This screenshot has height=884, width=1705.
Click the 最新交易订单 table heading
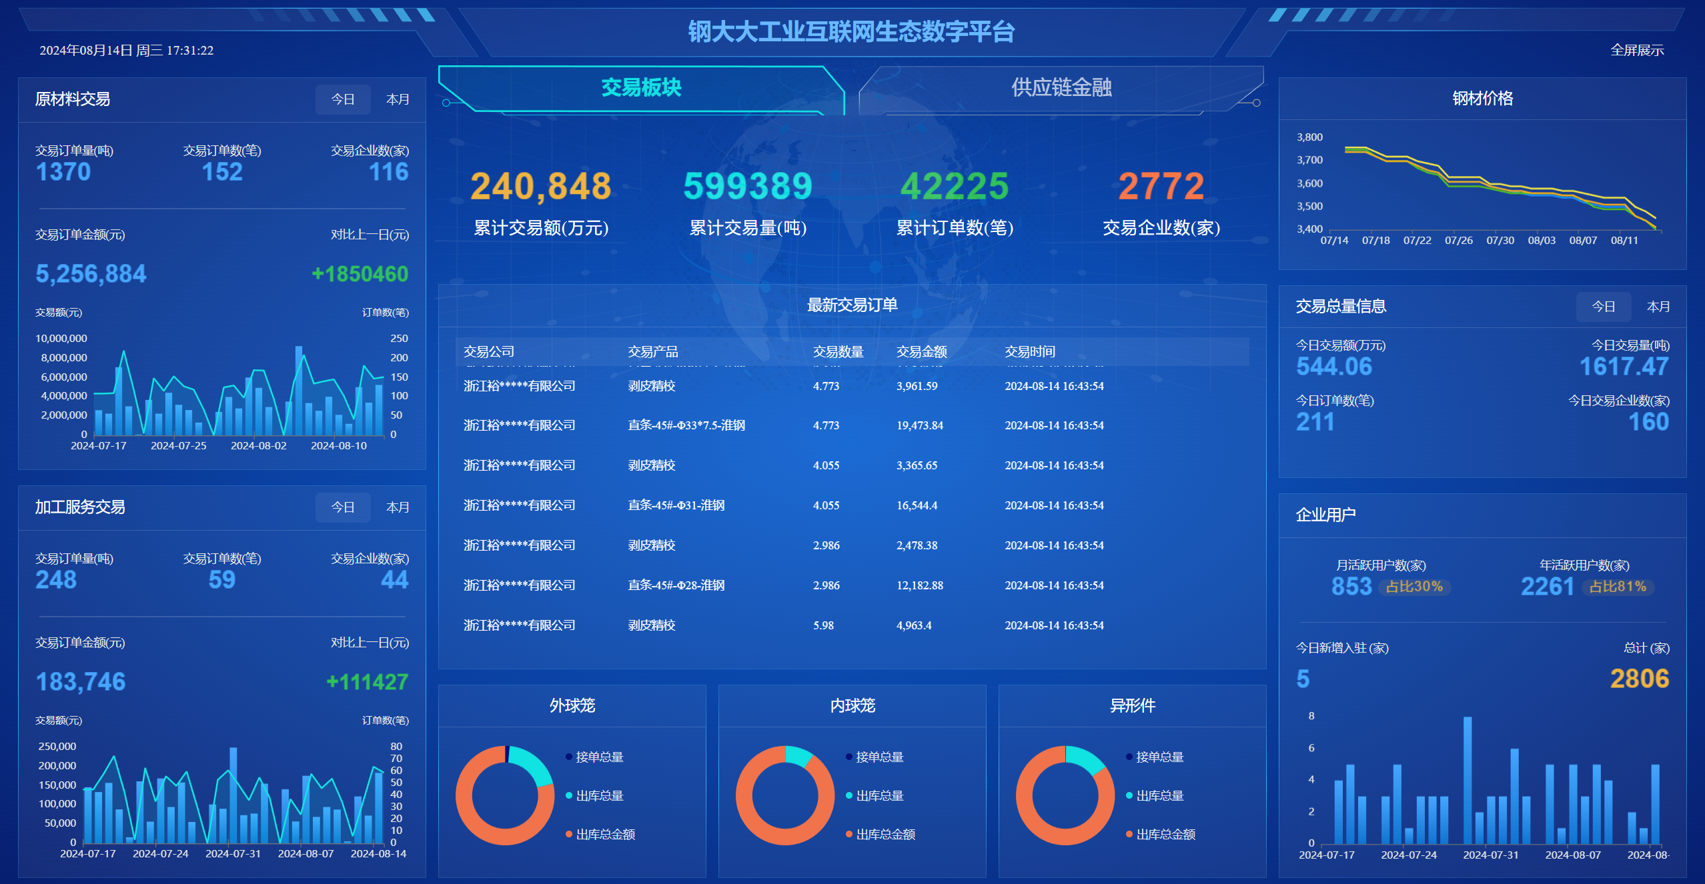(x=852, y=305)
